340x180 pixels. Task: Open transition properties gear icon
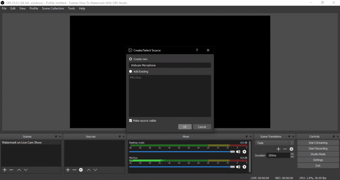292,149
